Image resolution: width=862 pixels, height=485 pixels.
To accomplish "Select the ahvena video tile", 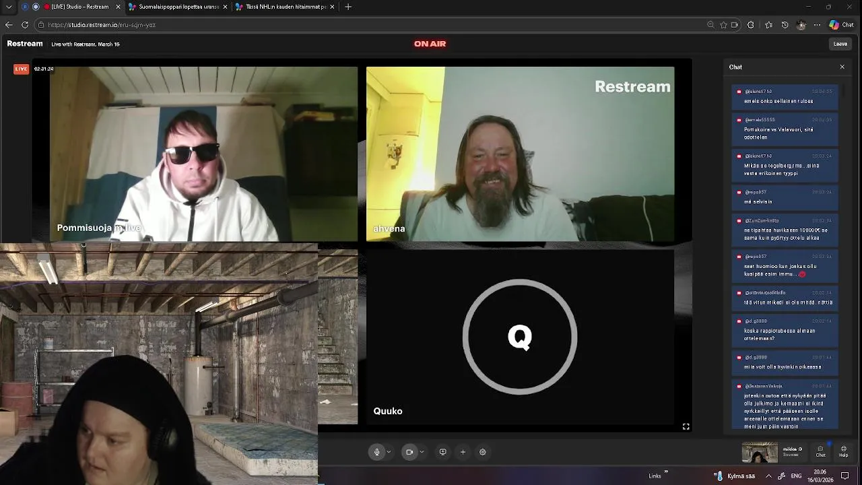I will point(520,154).
